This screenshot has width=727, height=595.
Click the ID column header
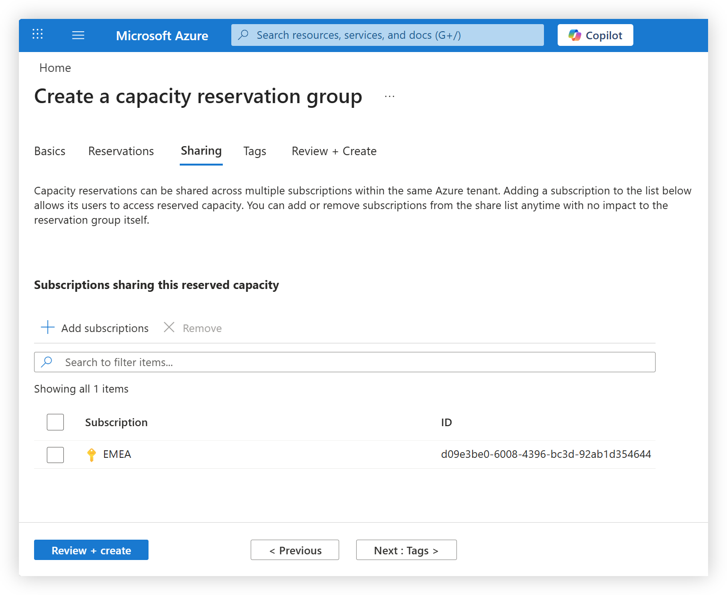click(x=447, y=422)
